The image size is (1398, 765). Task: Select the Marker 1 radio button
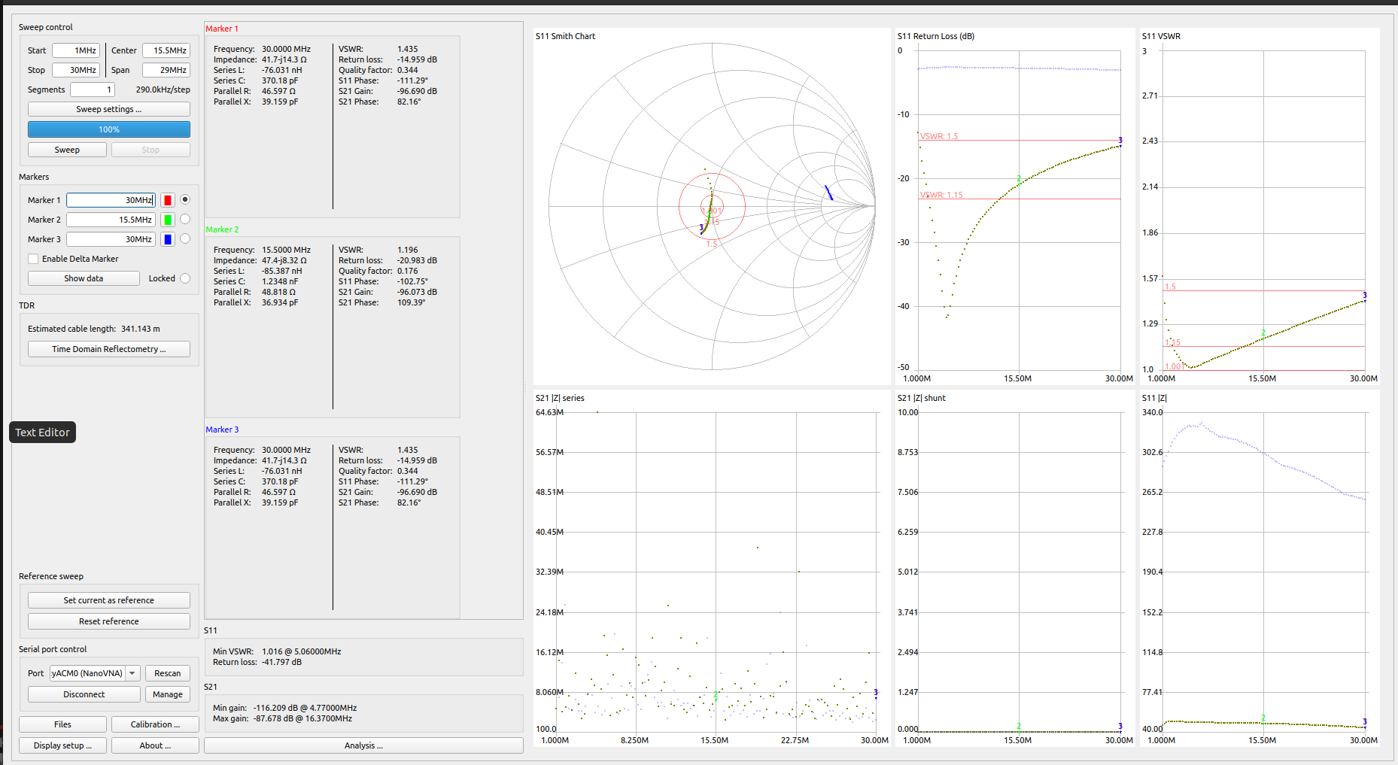pos(185,199)
